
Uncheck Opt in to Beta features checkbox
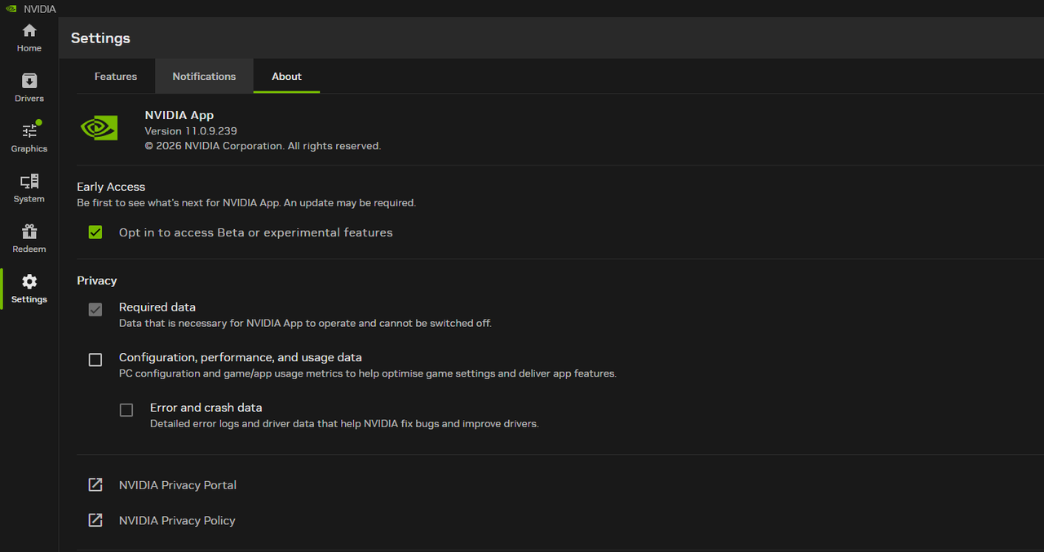coord(95,232)
